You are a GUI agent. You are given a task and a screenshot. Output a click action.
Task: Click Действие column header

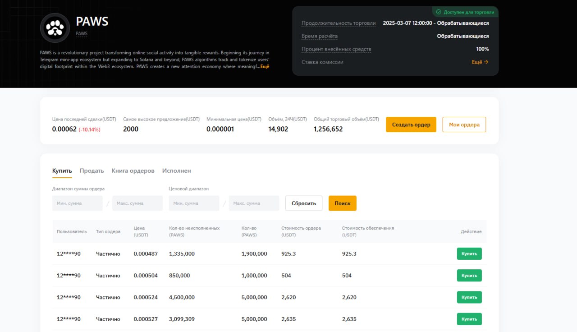point(471,231)
